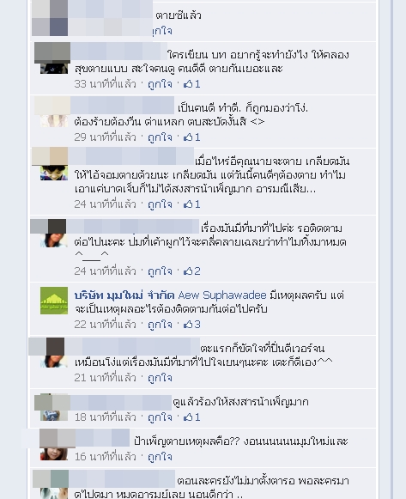Image resolution: width=406 pixels, height=499 pixels.
Task: Open Aew Suphawadee profile mention
Action: pos(222,295)
